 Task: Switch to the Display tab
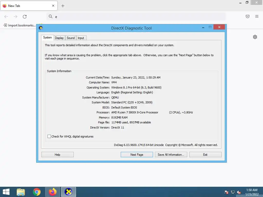(59, 38)
